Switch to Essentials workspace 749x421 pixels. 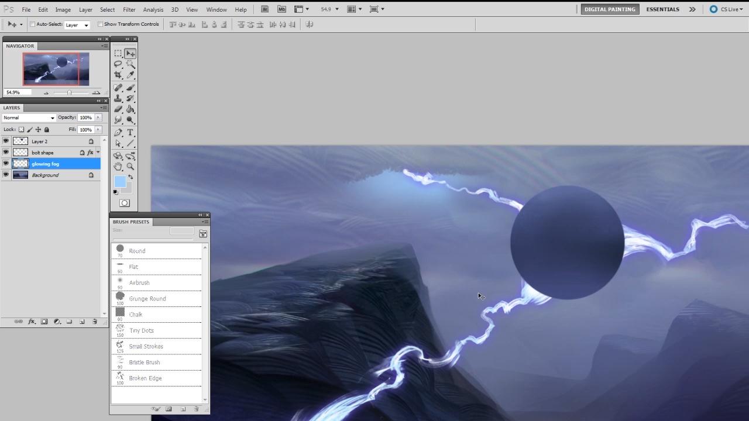(x=662, y=9)
